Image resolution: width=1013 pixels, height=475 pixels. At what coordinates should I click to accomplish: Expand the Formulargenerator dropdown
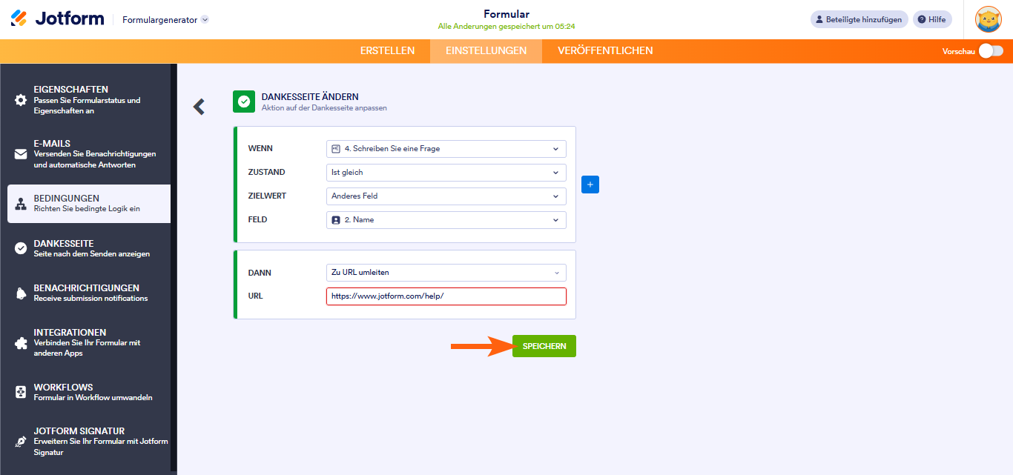(205, 20)
